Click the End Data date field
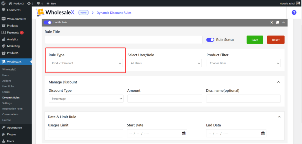Image resolution: width=302 pixels, height=144 pixels. (x=236, y=133)
